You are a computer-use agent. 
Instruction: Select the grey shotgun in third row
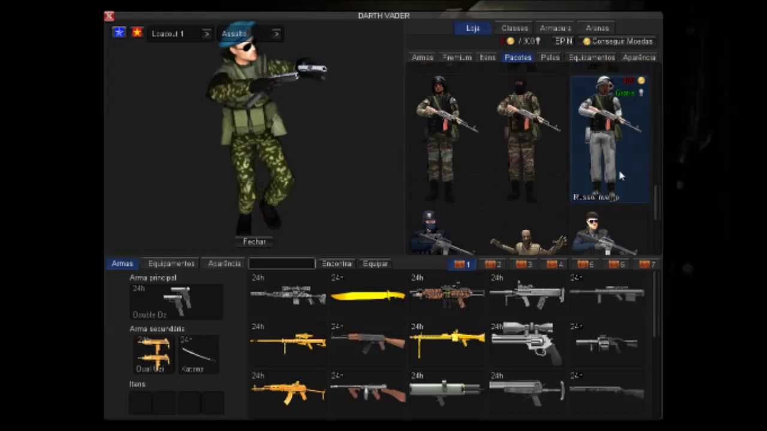click(x=527, y=392)
